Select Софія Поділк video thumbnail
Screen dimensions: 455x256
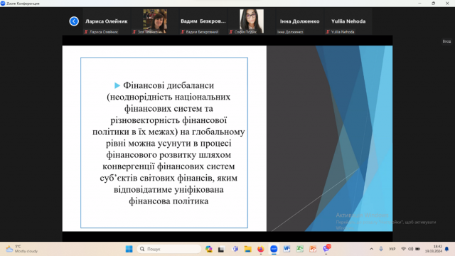[252, 21]
